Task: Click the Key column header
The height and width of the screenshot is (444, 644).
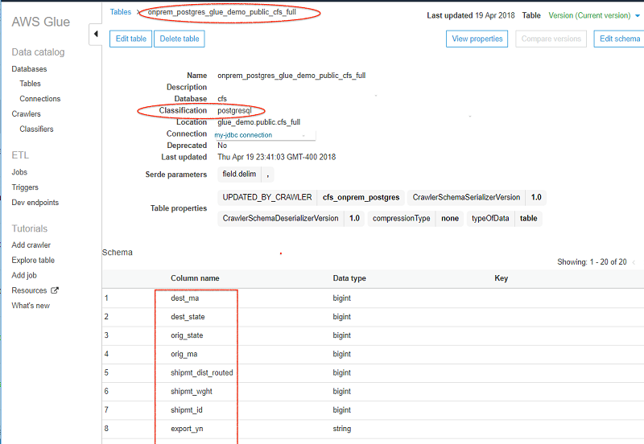Action: (501, 278)
